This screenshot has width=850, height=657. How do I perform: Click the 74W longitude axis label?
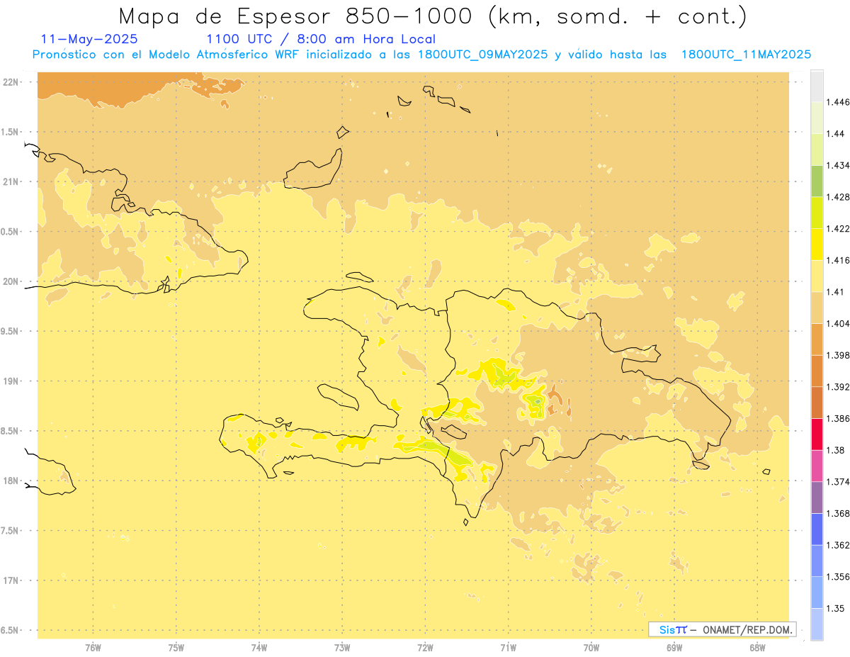(x=259, y=647)
